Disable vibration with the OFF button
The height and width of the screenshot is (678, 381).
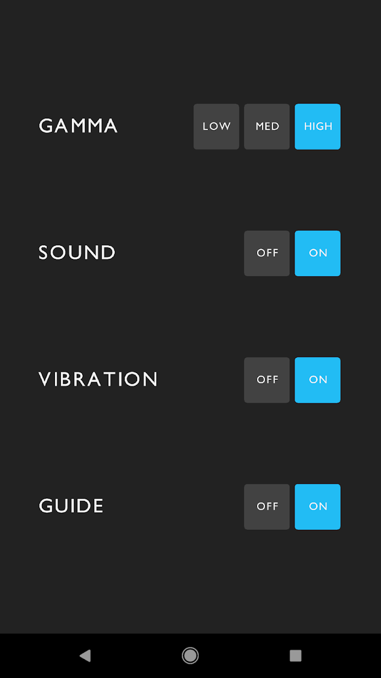point(267,380)
